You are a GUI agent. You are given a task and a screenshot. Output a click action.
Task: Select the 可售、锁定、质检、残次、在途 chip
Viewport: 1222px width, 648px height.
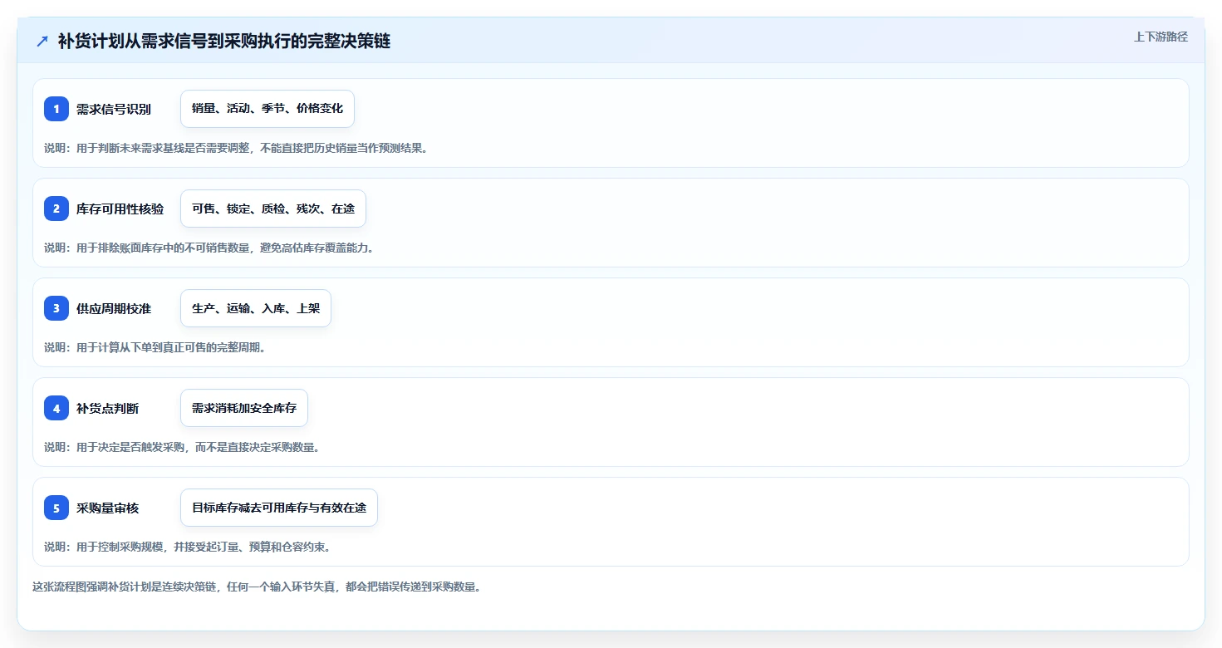click(x=273, y=209)
